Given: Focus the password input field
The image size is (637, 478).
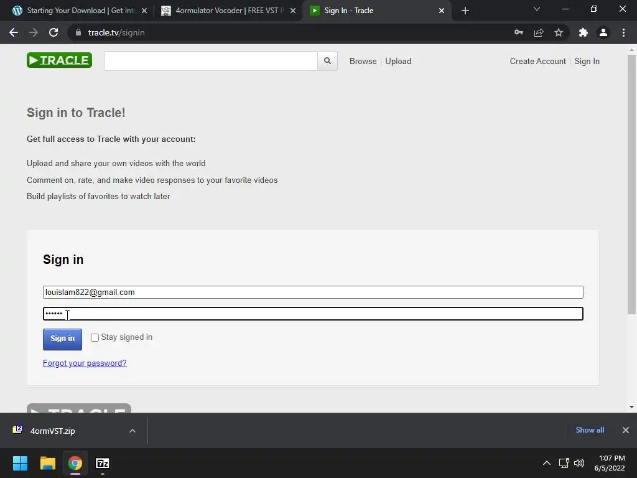Looking at the screenshot, I should pos(313,314).
